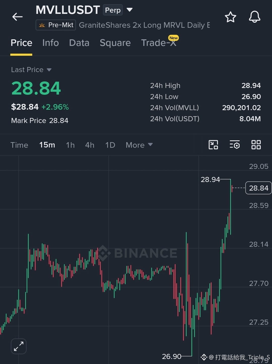The image size is (272, 364).
Task: Switch to the Price tab
Action: (21, 43)
